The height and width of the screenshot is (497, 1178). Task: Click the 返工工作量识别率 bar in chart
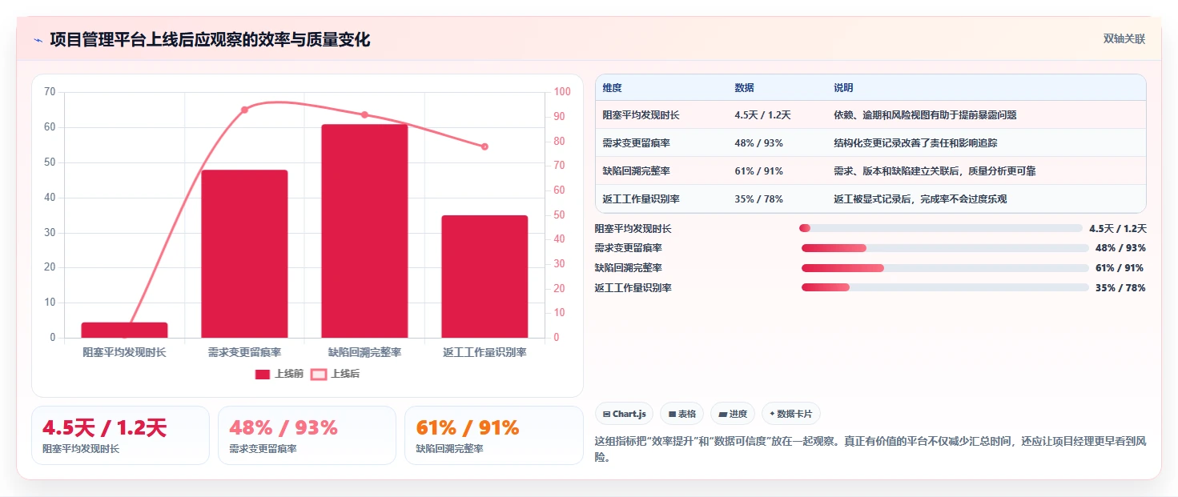(x=484, y=276)
